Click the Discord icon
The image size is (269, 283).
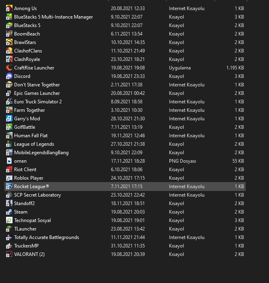click(x=9, y=76)
